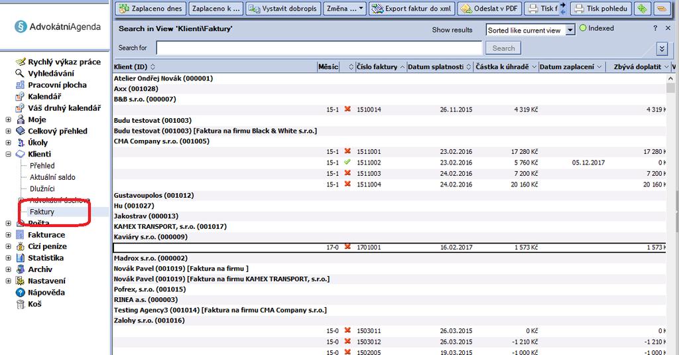Click red cross status of invoice 1510014
This screenshot has height=355, width=679.
click(x=347, y=109)
